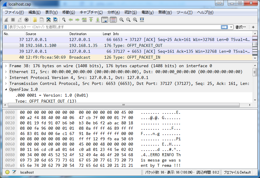Click the stop capture square icon
Viewport: 260px width, 178px height.
13,20
